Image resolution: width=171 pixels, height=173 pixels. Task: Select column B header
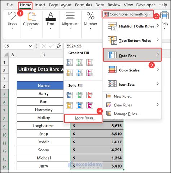[44, 54]
